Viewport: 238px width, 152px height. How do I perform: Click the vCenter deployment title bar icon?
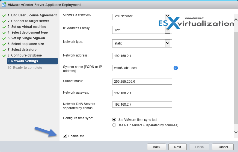(x=4, y=5)
